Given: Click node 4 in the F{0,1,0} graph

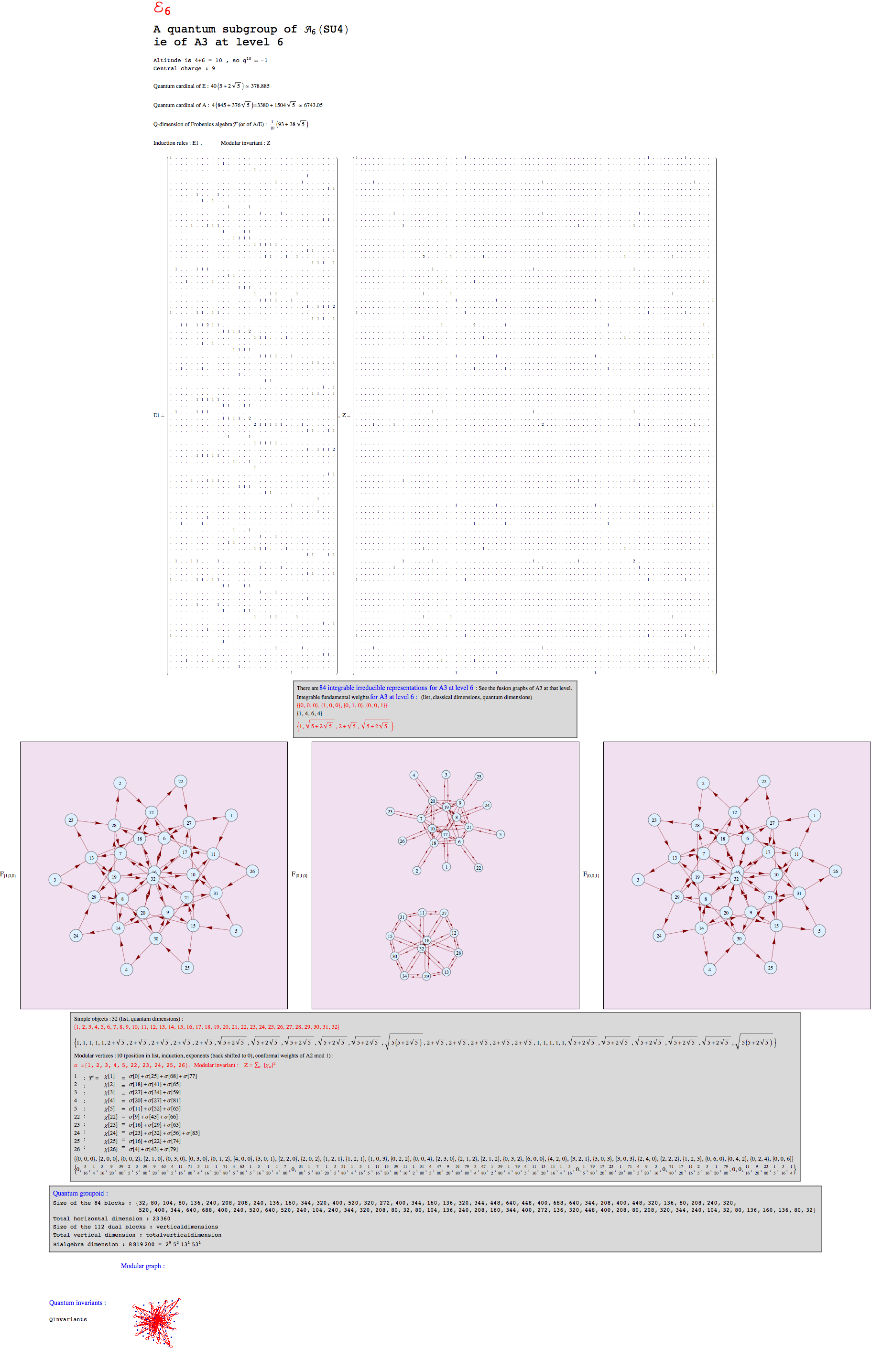Looking at the screenshot, I should click(414, 775).
